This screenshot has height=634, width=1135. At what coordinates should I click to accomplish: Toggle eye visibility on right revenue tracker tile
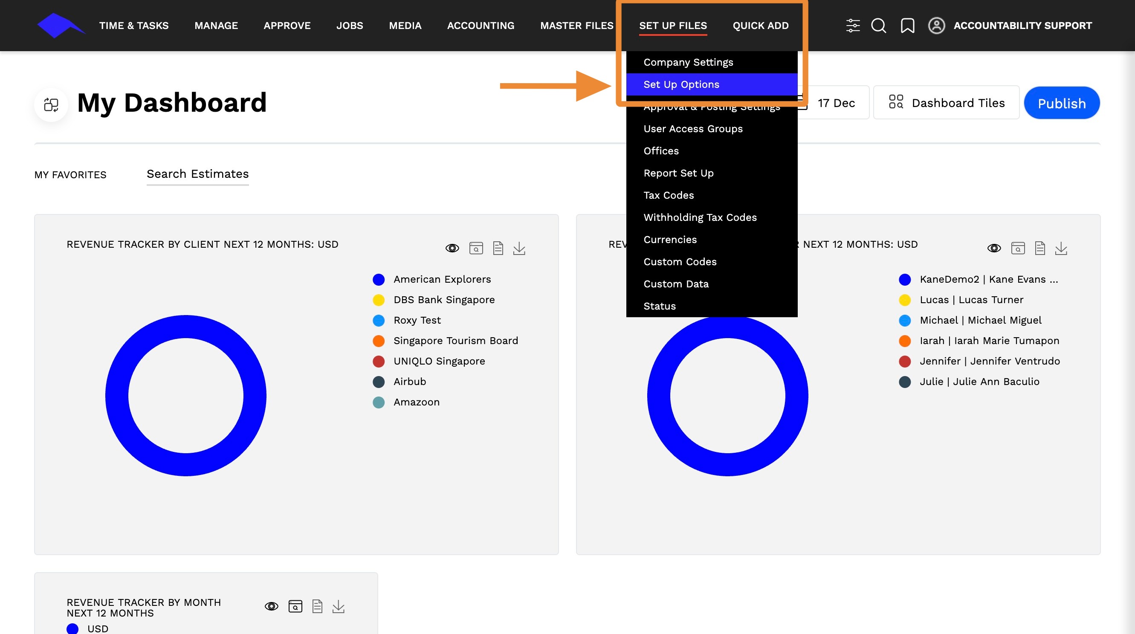[x=993, y=248]
